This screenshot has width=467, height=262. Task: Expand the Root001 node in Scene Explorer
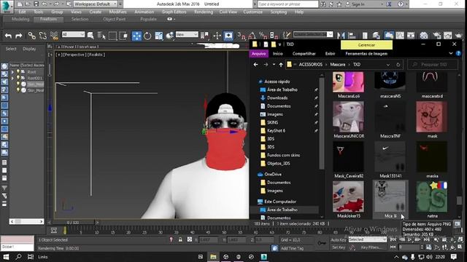12,79
